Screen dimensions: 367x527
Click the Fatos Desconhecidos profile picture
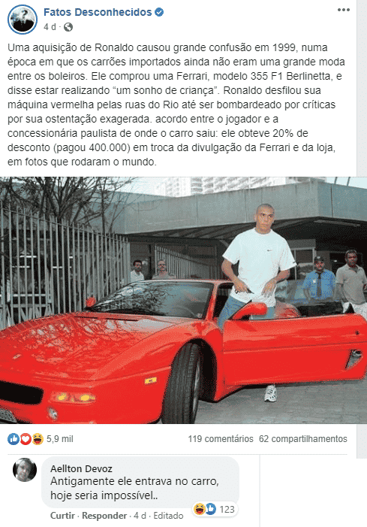[23, 20]
